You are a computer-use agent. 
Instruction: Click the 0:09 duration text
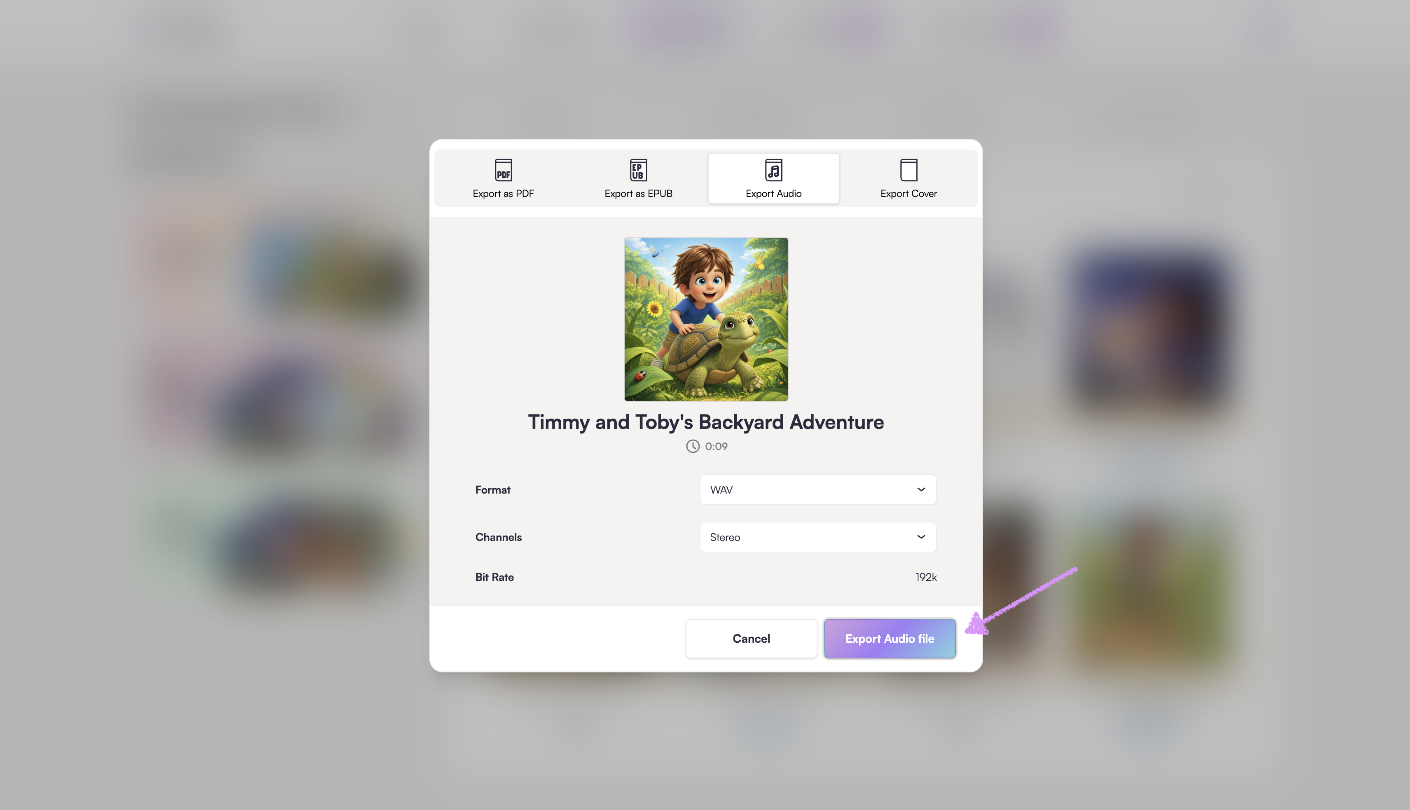pyautogui.click(x=716, y=446)
